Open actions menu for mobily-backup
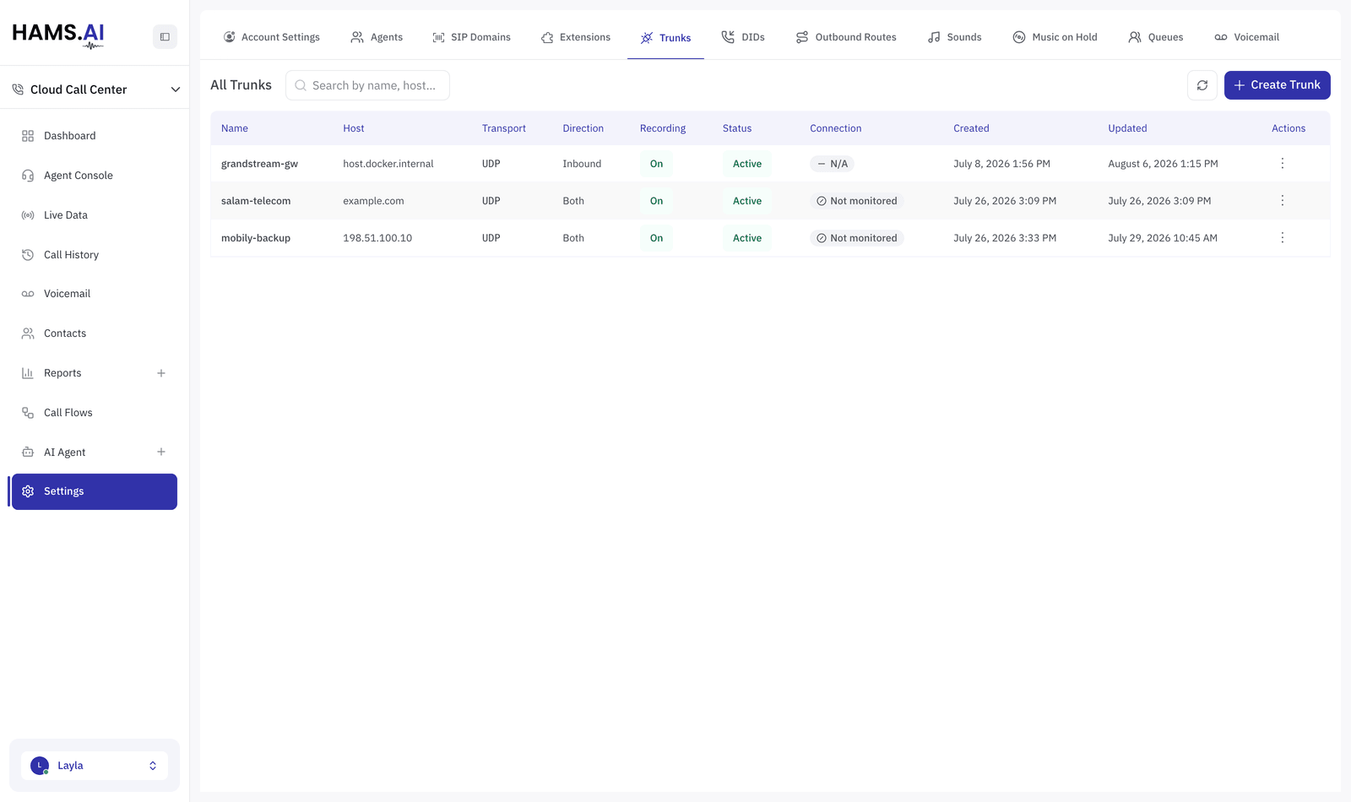Viewport: 1351px width, 802px height. point(1282,238)
